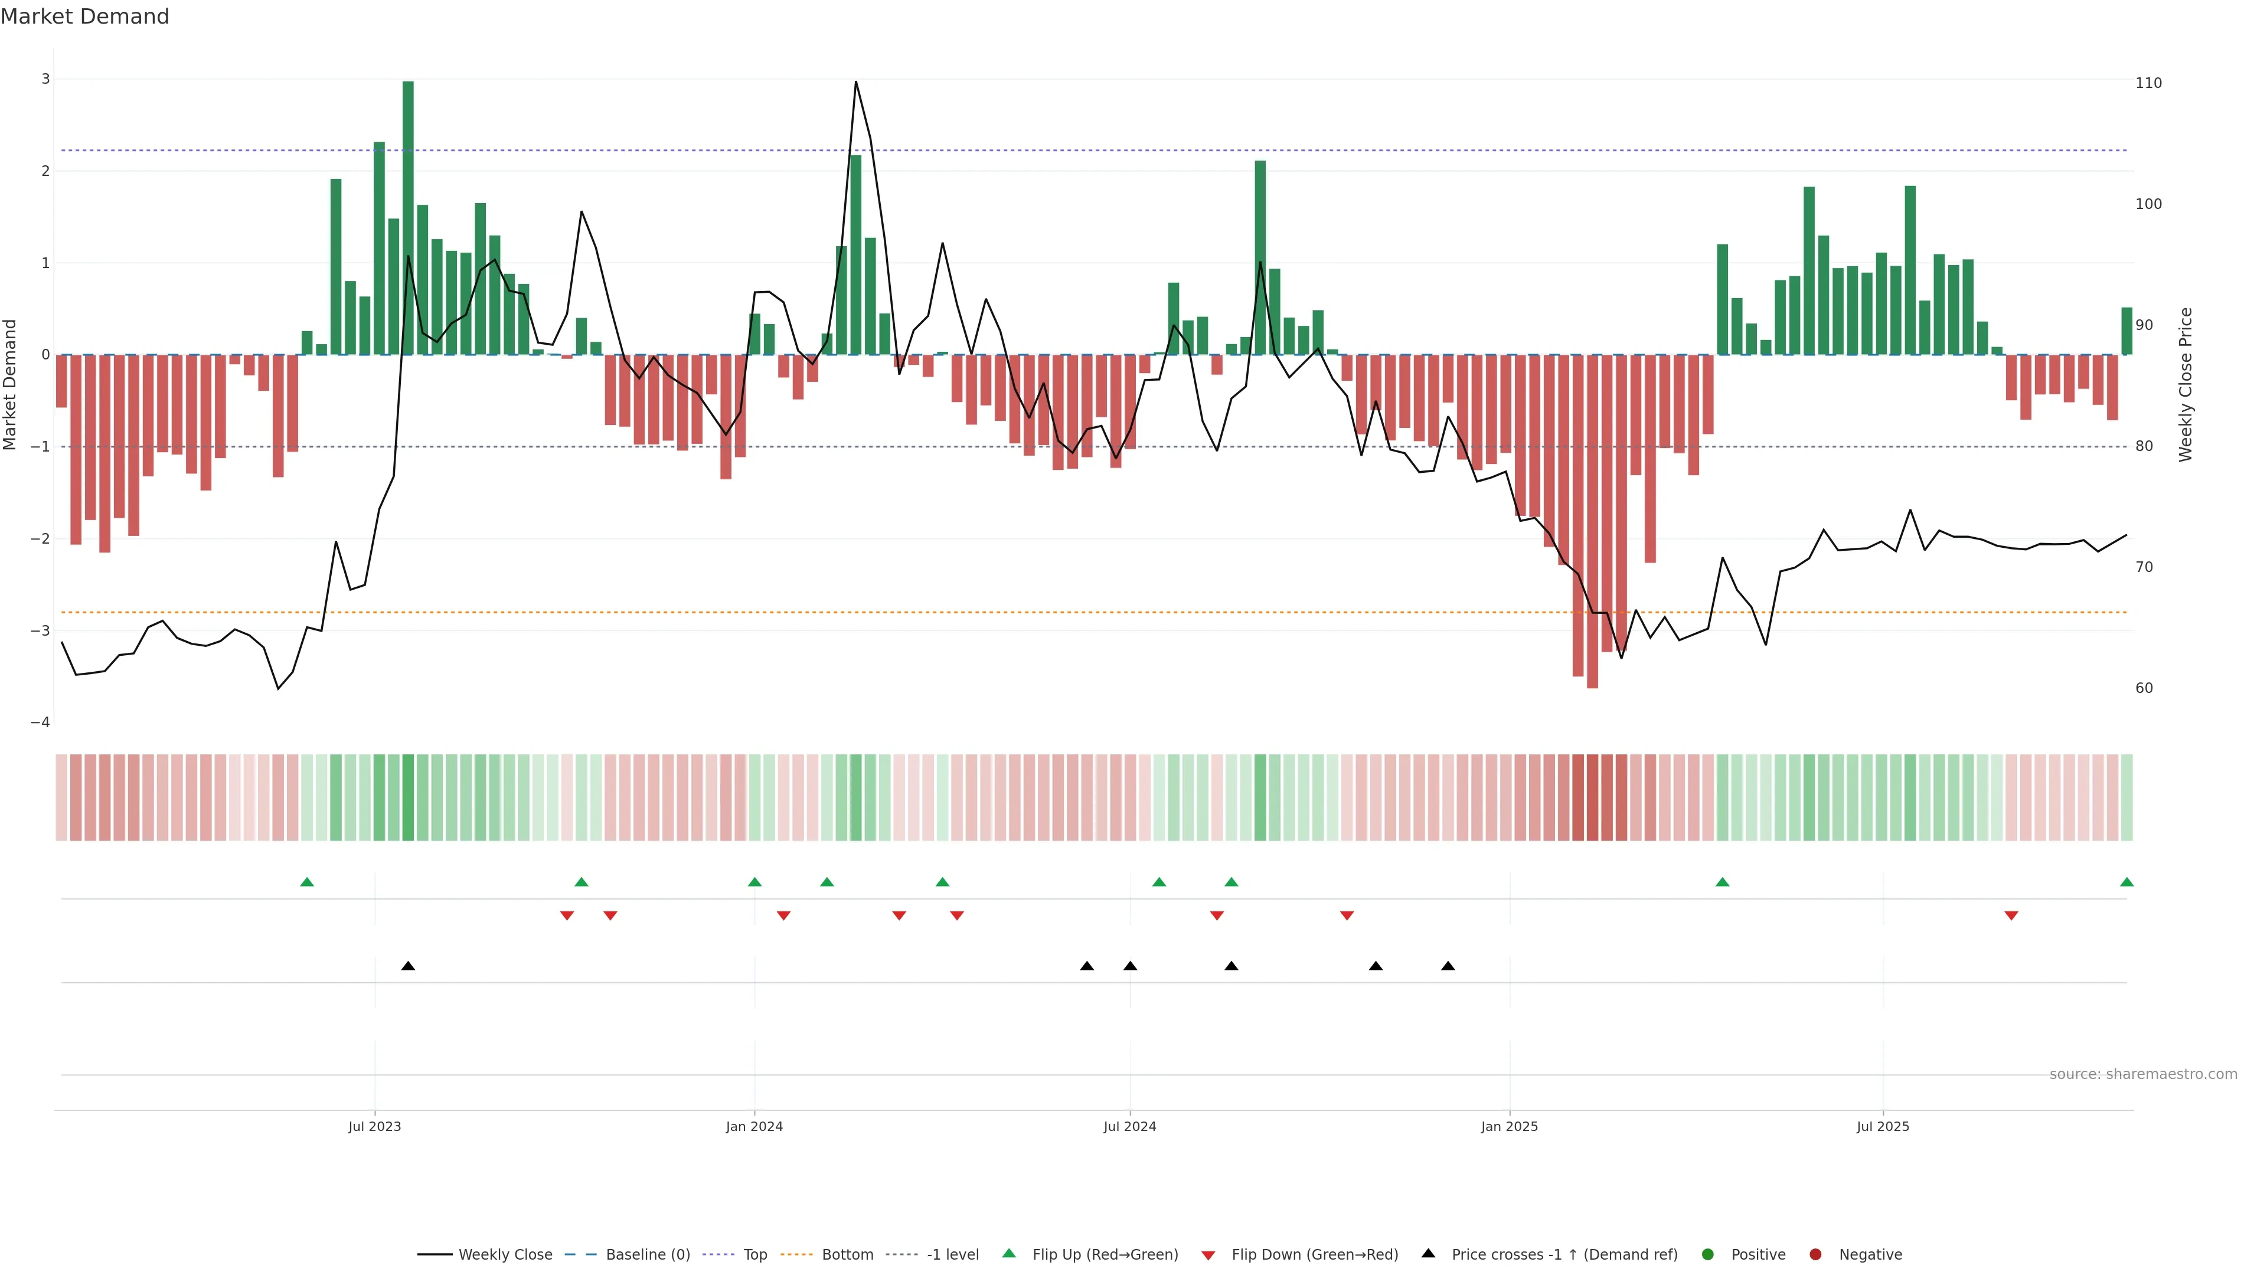Click the green Positive legend dot
The image size is (2267, 1275).
(x=1708, y=1254)
